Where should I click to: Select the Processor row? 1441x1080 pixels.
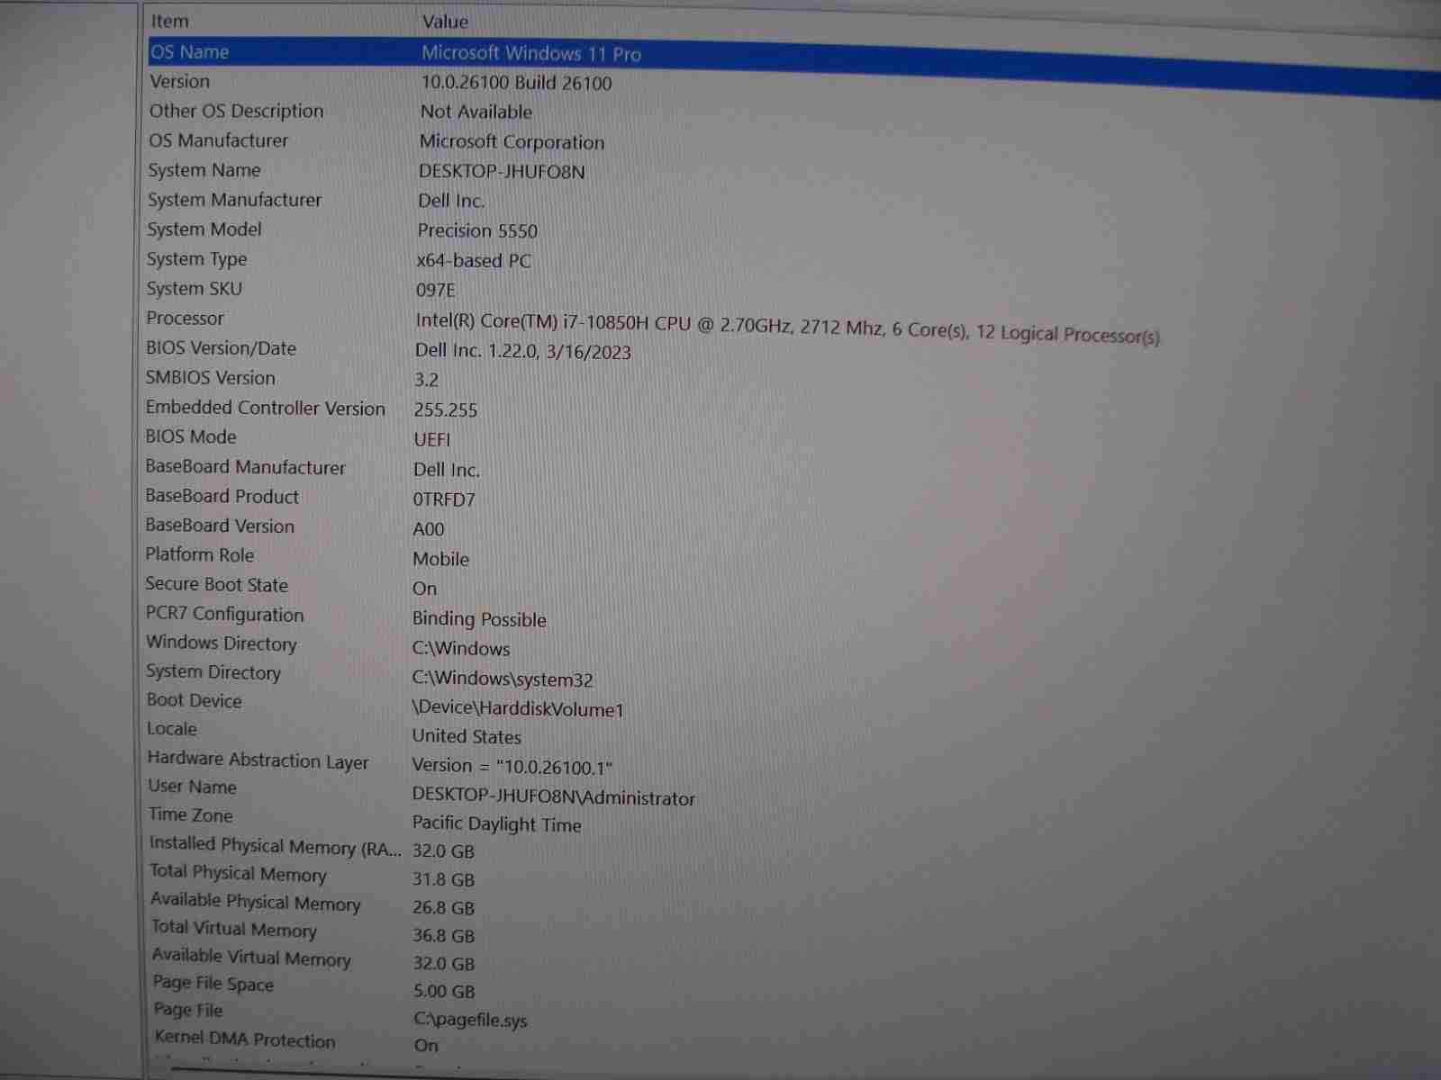[x=186, y=319]
